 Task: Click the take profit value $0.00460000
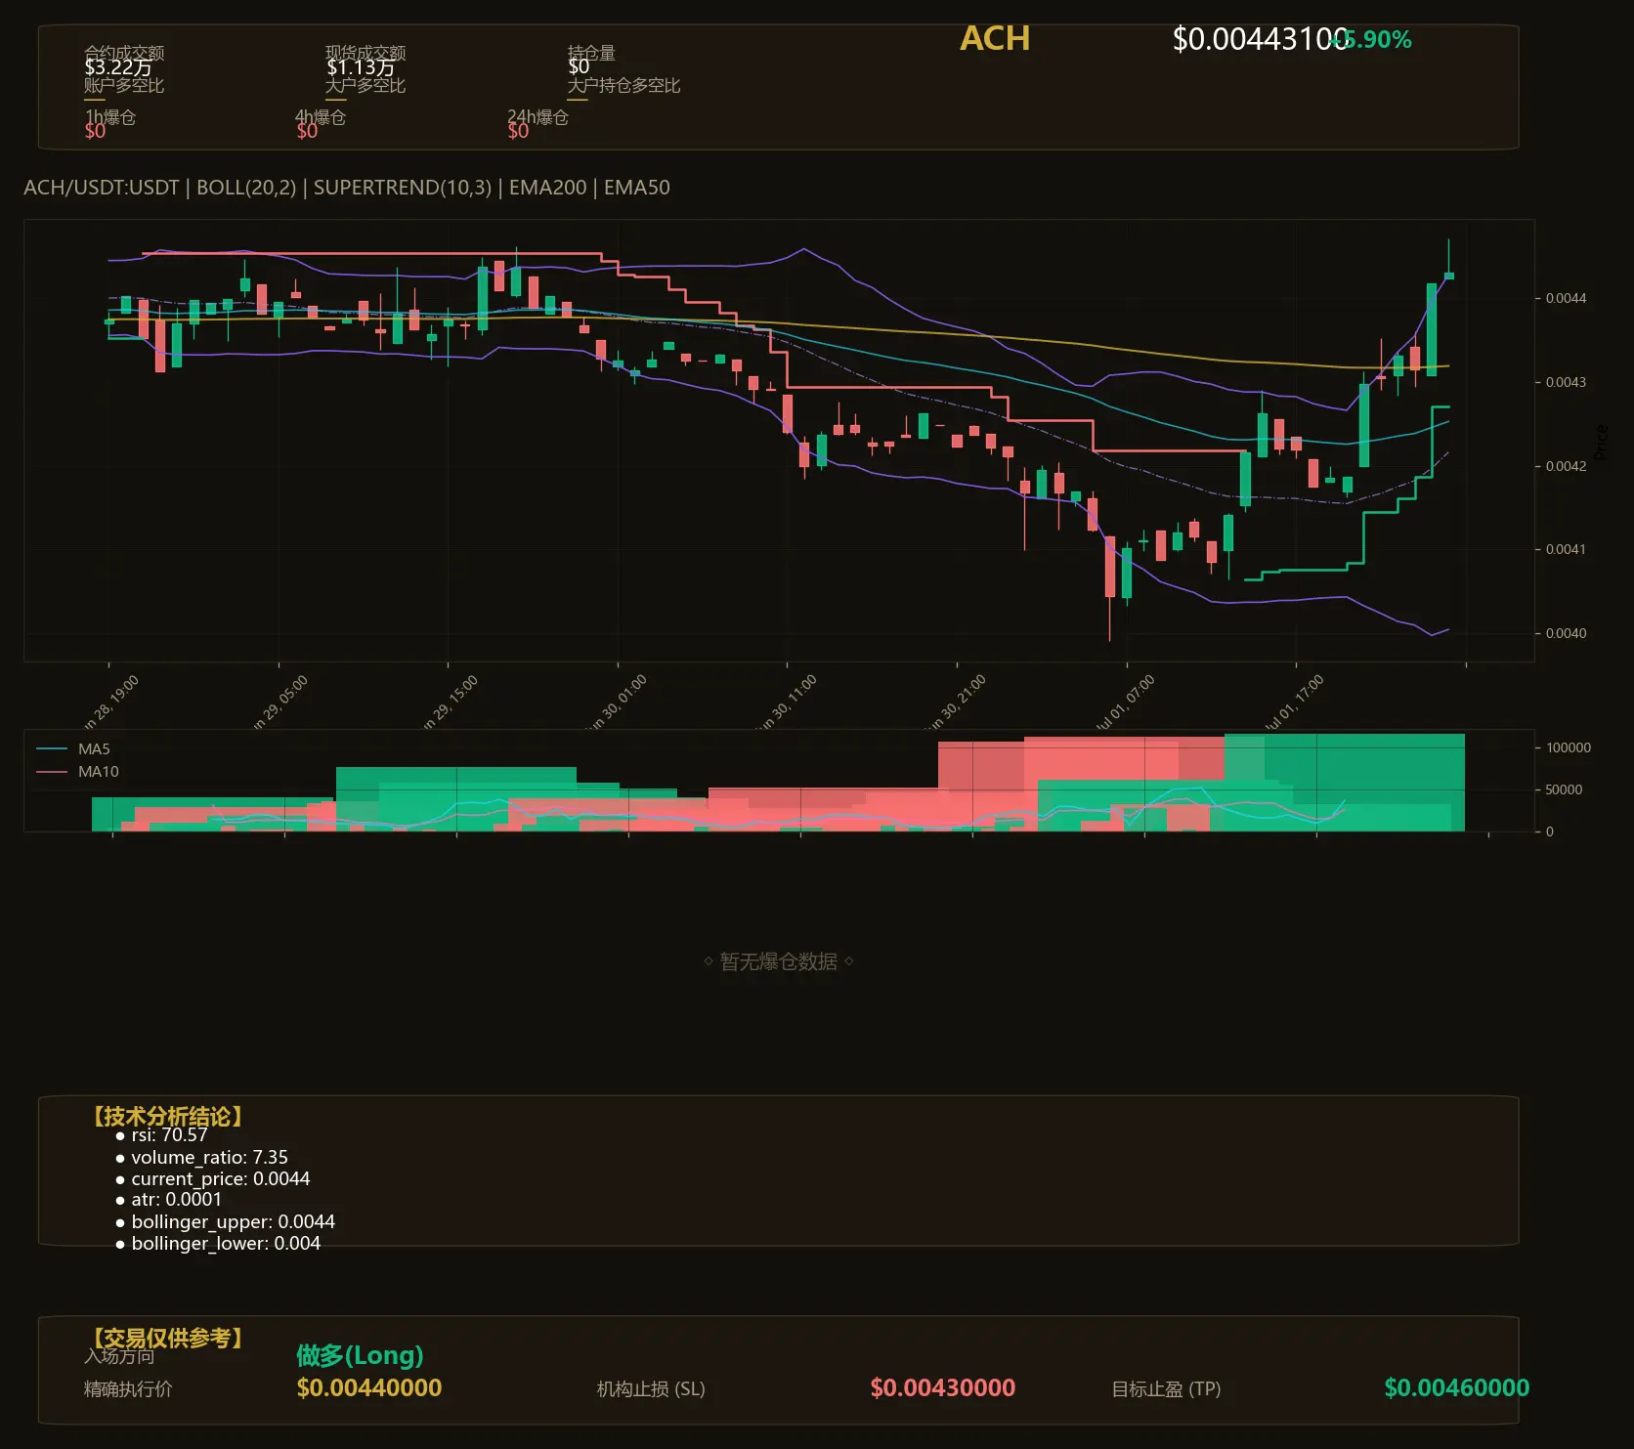(x=1457, y=1387)
